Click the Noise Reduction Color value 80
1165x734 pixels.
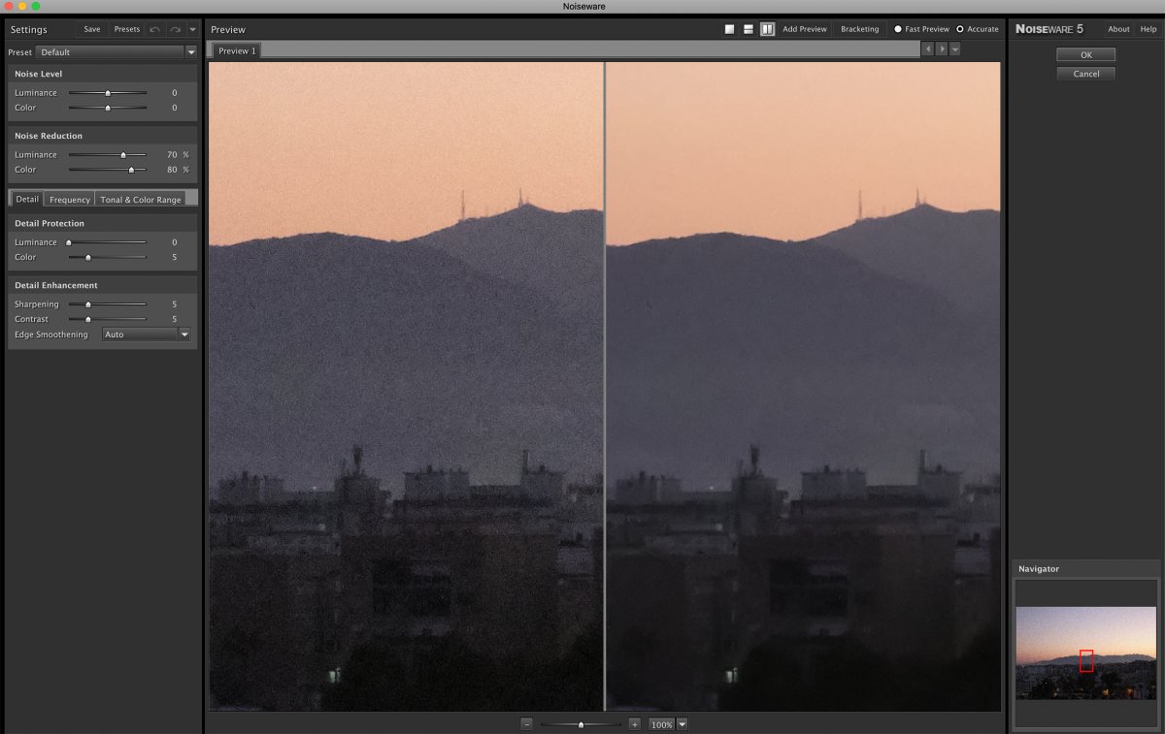click(x=172, y=170)
